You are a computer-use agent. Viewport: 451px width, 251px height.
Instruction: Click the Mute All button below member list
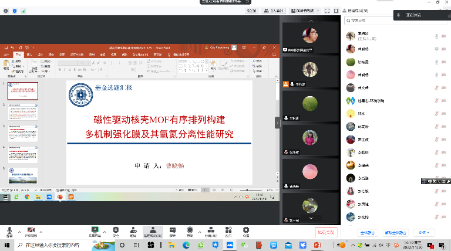pos(368,232)
